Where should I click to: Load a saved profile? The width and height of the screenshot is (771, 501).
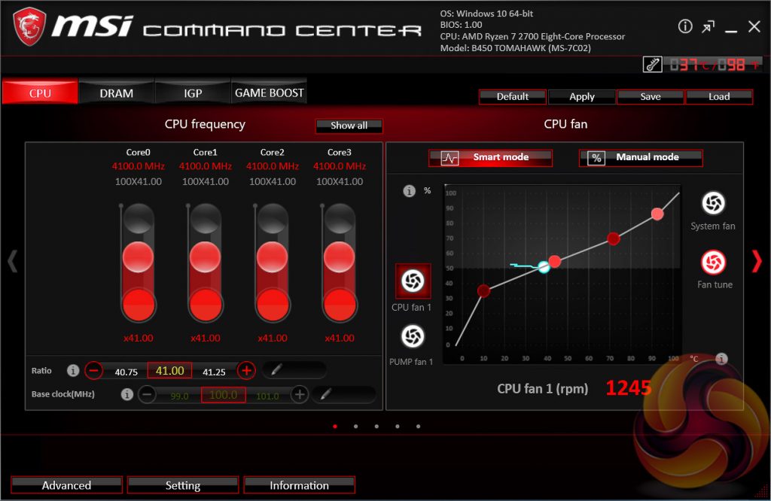719,97
